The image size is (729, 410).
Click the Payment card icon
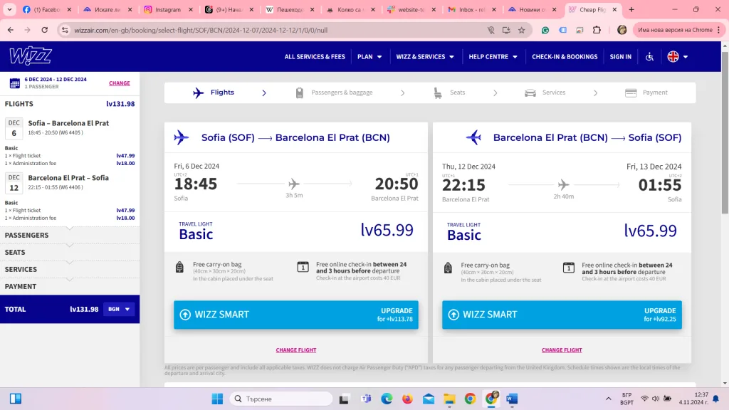click(631, 93)
